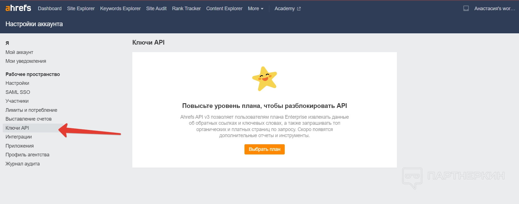The image size is (519, 204).
Task: Open Site Explorer
Action: pyautogui.click(x=81, y=9)
